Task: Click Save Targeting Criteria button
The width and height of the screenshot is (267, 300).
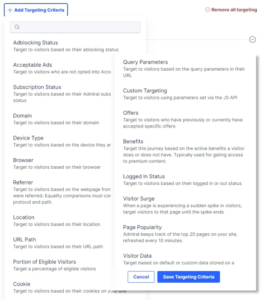Action: 188,277
